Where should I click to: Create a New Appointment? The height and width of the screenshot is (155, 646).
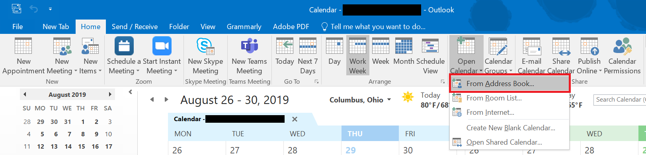point(23,56)
